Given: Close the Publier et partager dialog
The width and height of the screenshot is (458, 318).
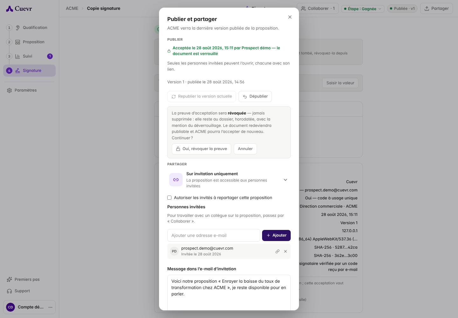Looking at the screenshot, I should point(290,17).
